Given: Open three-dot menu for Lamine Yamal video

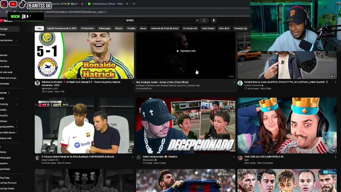Looking at the screenshot, I should click(133, 157).
